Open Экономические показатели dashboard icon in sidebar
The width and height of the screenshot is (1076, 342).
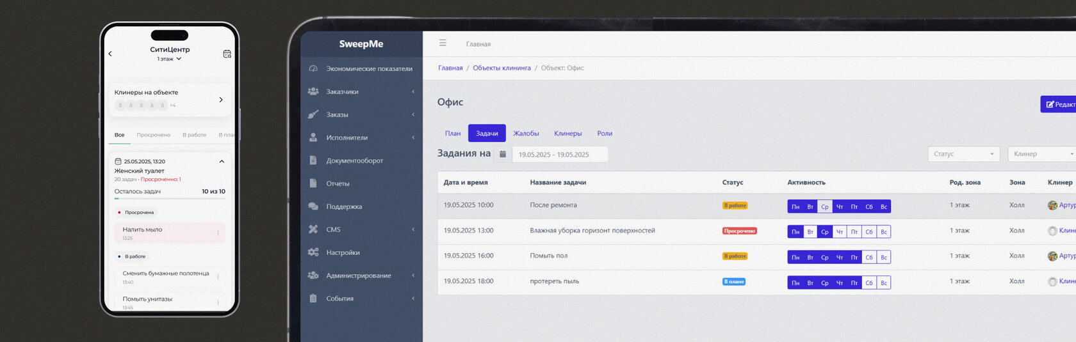point(313,68)
